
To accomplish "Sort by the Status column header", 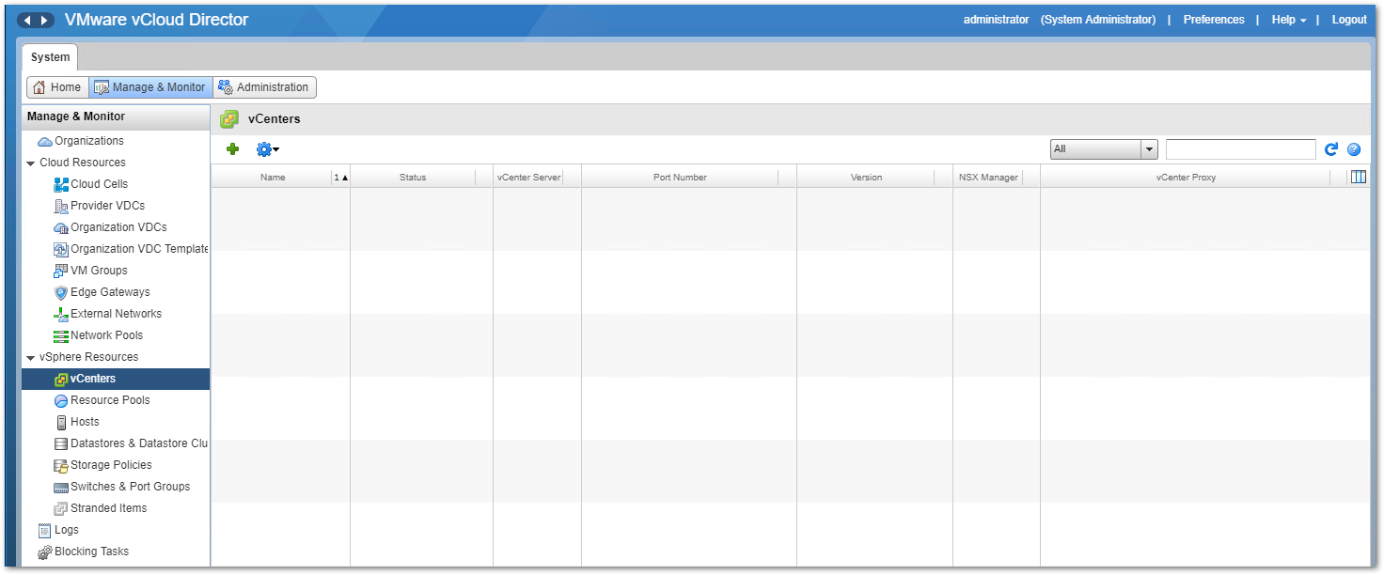I will pyautogui.click(x=413, y=177).
